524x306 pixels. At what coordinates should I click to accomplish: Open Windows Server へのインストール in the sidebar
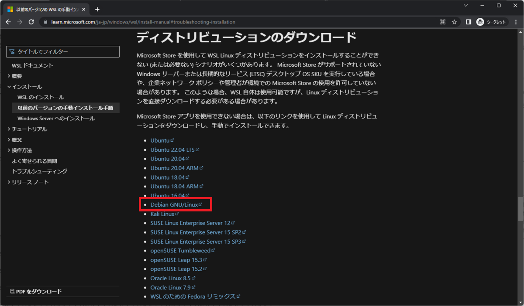(56, 119)
